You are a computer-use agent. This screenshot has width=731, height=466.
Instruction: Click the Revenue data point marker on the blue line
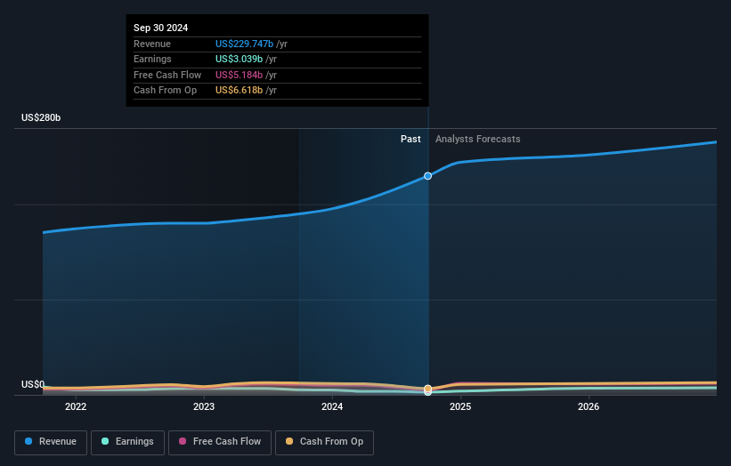pos(427,176)
